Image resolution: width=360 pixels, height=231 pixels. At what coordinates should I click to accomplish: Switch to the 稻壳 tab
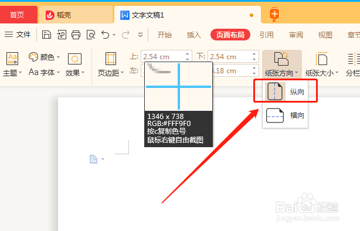tap(76, 15)
